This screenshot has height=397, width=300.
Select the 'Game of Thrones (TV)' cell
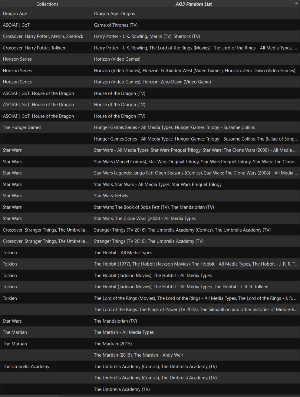196,25
